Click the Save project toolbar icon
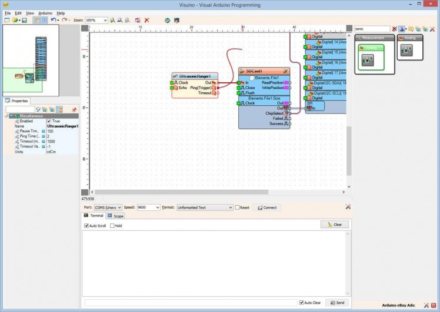Image resolution: width=440 pixels, height=312 pixels. [24, 20]
